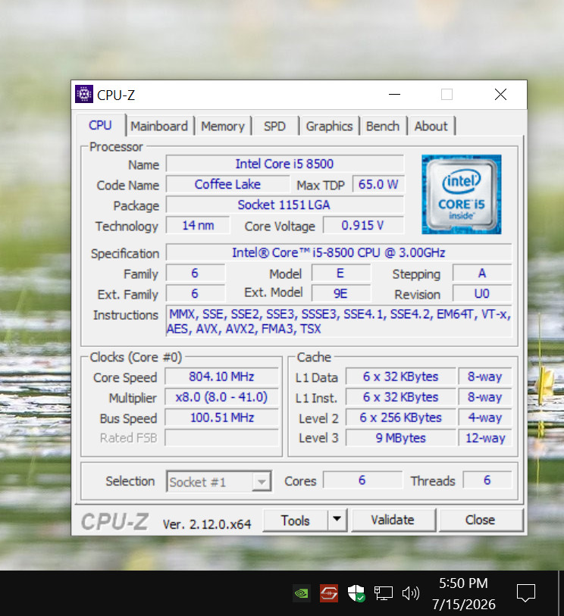Screen dimensions: 564x616
Task: Click the Ext. Family value 6
Action: coord(196,293)
